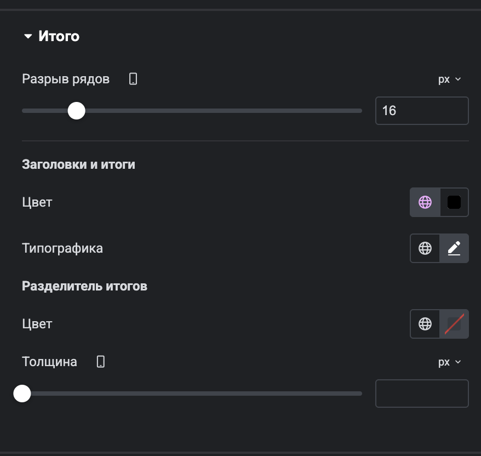Click the Разрыв рядов slider handle

click(x=76, y=111)
